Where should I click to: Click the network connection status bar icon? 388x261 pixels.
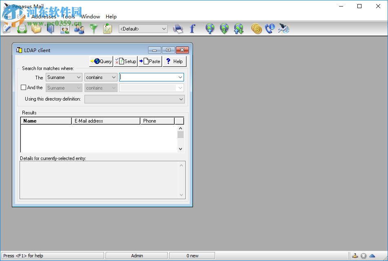pyautogui.click(x=355, y=256)
